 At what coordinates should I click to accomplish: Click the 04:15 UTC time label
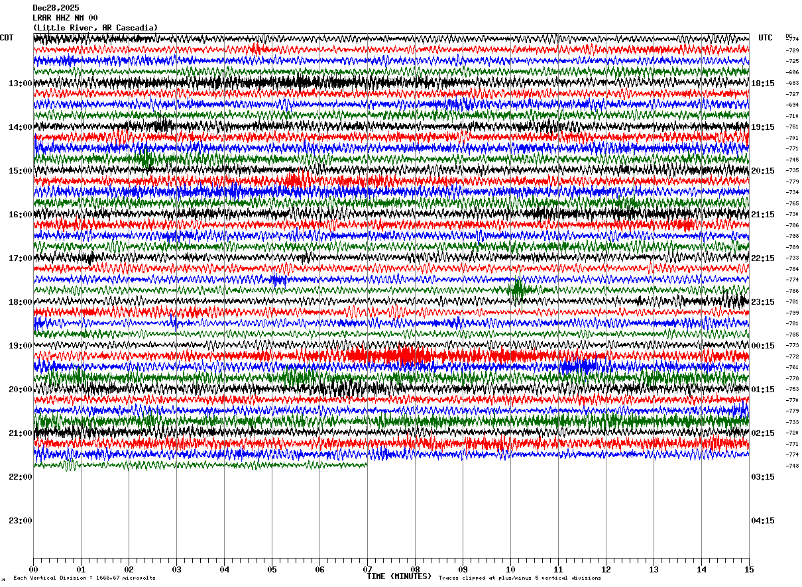(x=763, y=521)
